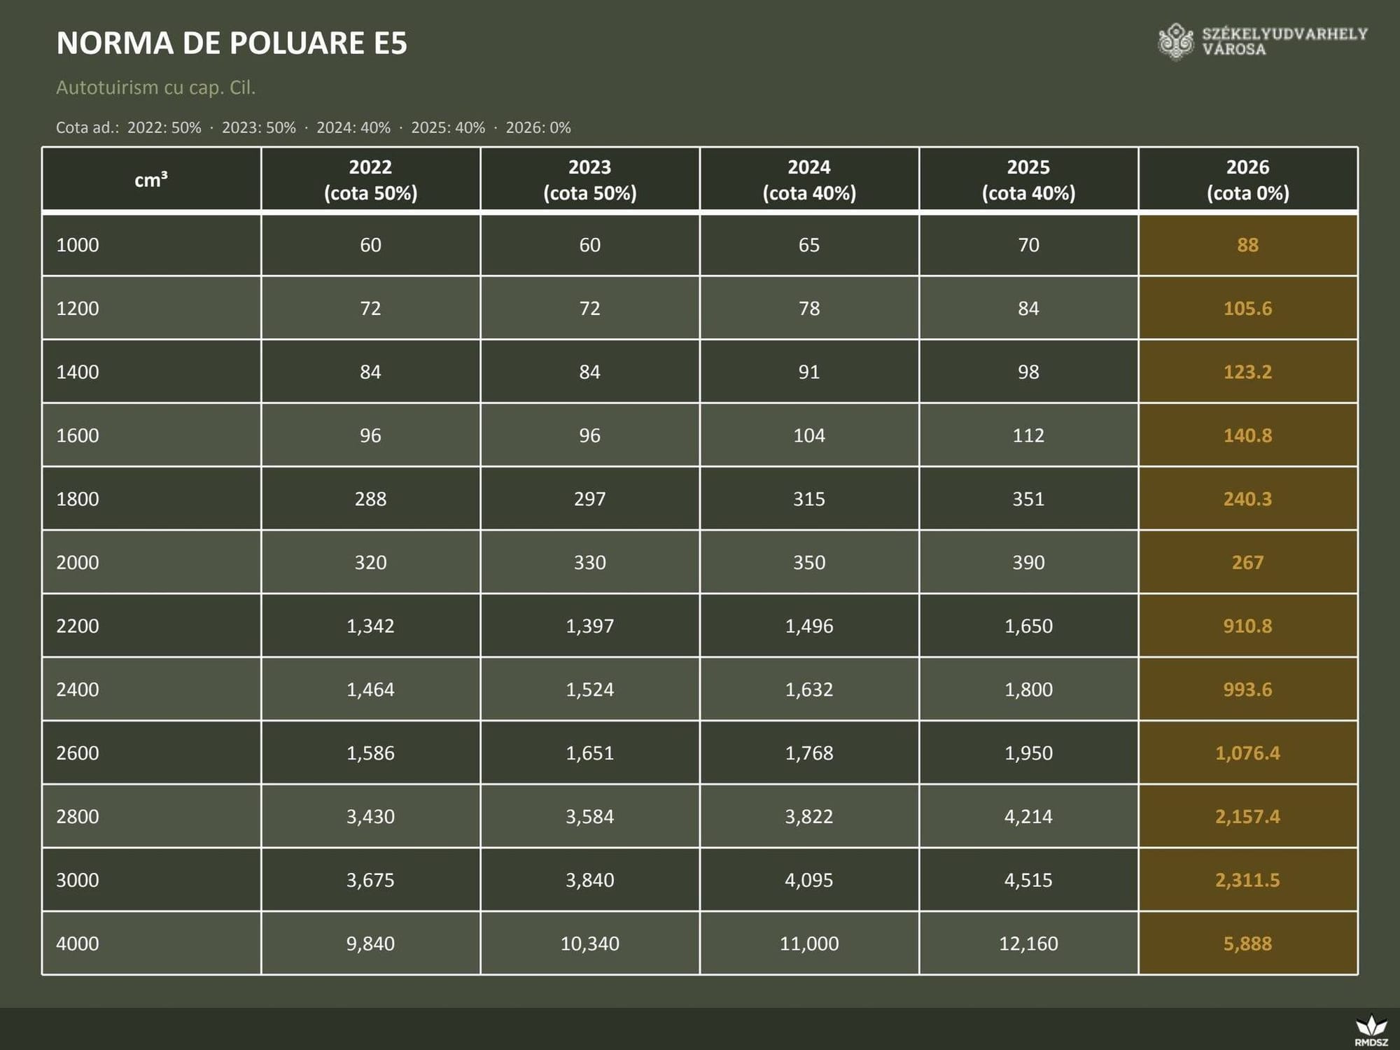
Task: Click the 2025 (cota 40%) column header
Action: pos(1028,180)
